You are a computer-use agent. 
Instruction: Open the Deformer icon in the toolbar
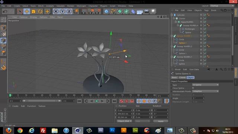[x=133, y=12]
